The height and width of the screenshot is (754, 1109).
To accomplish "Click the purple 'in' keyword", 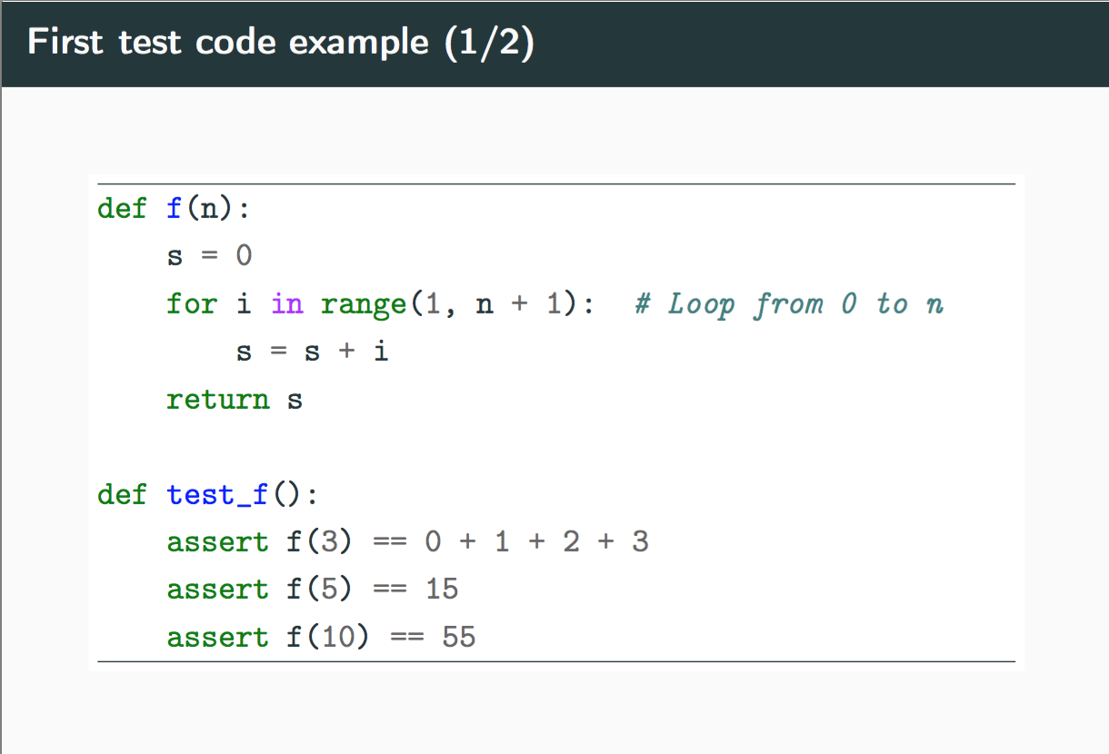I will tap(286, 304).
